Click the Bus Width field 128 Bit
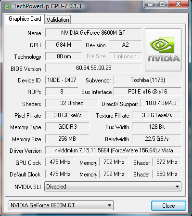Screen dimensions: 192x216 pos(157,127)
